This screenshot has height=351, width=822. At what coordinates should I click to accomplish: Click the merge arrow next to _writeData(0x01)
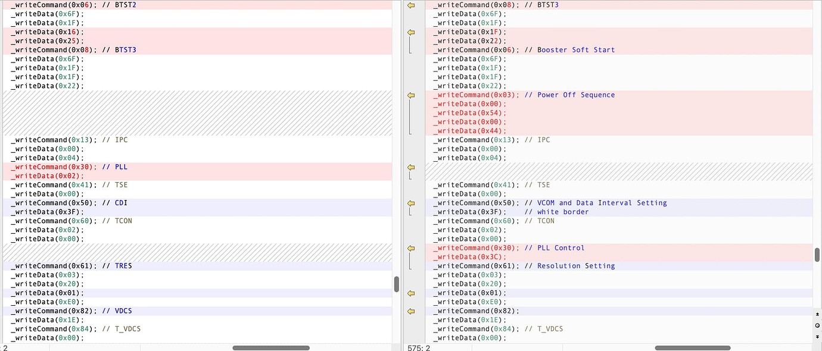[x=410, y=293]
